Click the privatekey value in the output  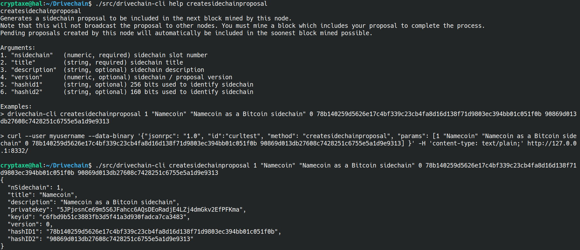pos(150,210)
